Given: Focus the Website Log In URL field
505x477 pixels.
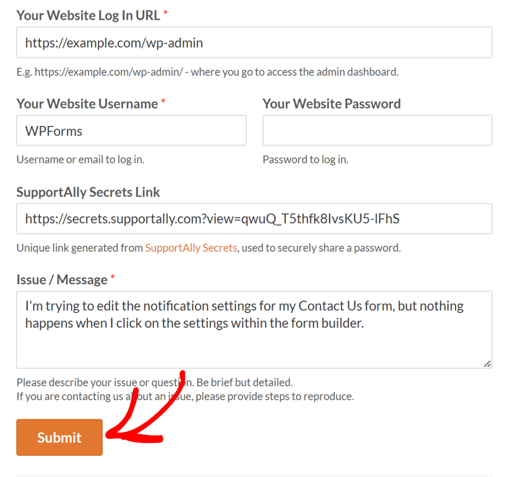Looking at the screenshot, I should pyautogui.click(x=254, y=42).
